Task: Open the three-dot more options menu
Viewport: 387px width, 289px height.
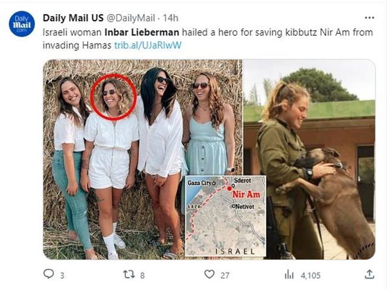Action: coord(369,18)
